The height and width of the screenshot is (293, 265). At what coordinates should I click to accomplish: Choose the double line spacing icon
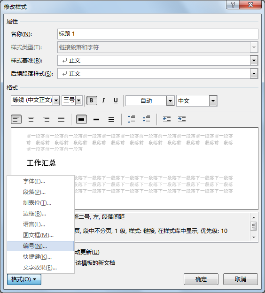pos(111,119)
